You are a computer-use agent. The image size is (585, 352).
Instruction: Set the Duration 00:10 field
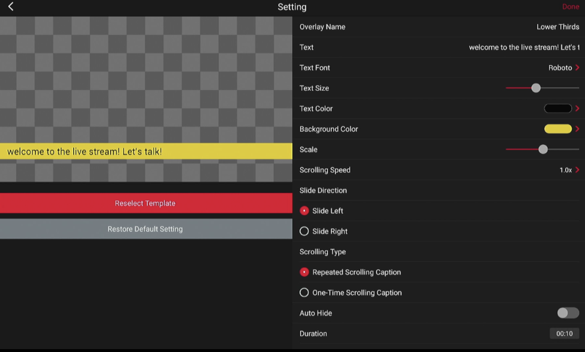[x=564, y=333]
